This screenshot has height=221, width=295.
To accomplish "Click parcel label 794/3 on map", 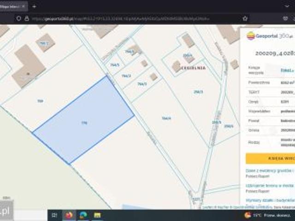I will (x=142, y=84).
